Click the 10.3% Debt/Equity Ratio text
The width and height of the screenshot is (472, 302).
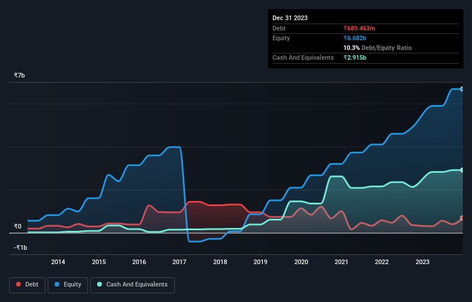(378, 48)
